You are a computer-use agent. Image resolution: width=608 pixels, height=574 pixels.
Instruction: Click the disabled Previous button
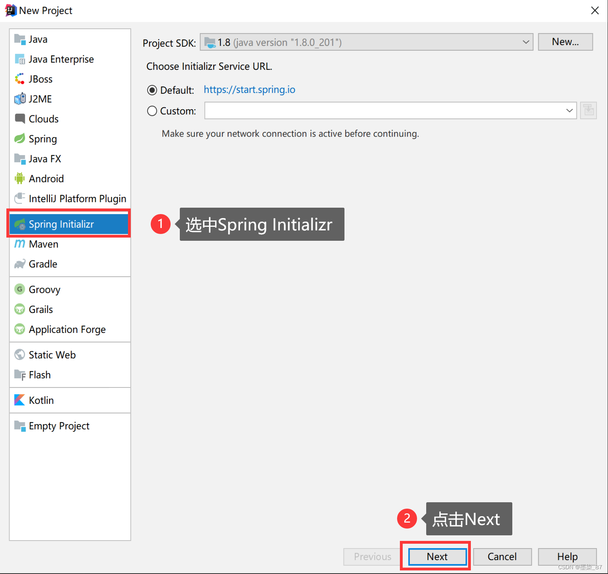(373, 556)
